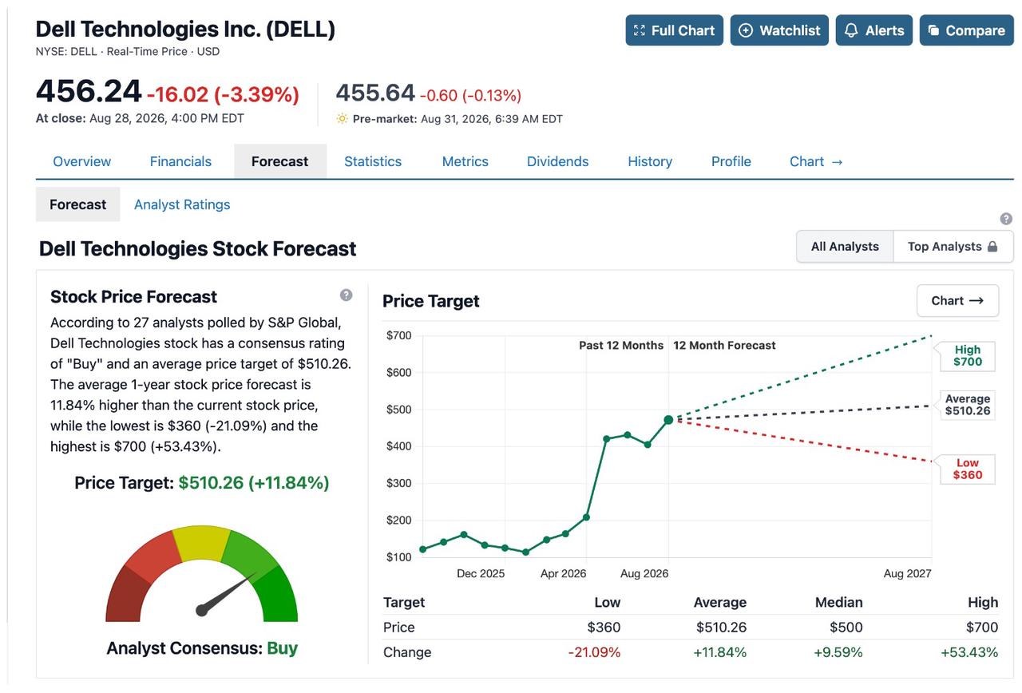The height and width of the screenshot is (693, 1022).
Task: Click the Apr 2026 axis label
Action: (563, 573)
